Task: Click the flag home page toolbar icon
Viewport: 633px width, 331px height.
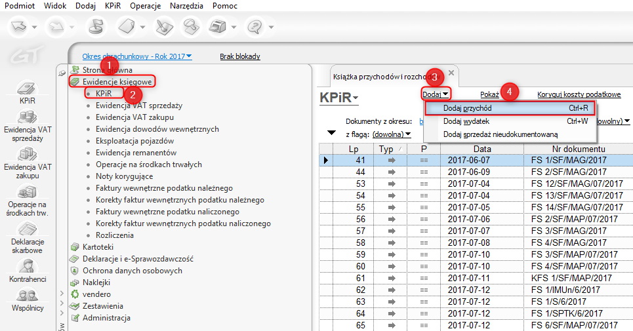Action: click(96, 27)
